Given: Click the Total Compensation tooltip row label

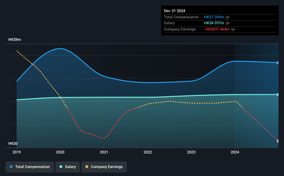Looking at the screenshot, I should coord(181,17).
